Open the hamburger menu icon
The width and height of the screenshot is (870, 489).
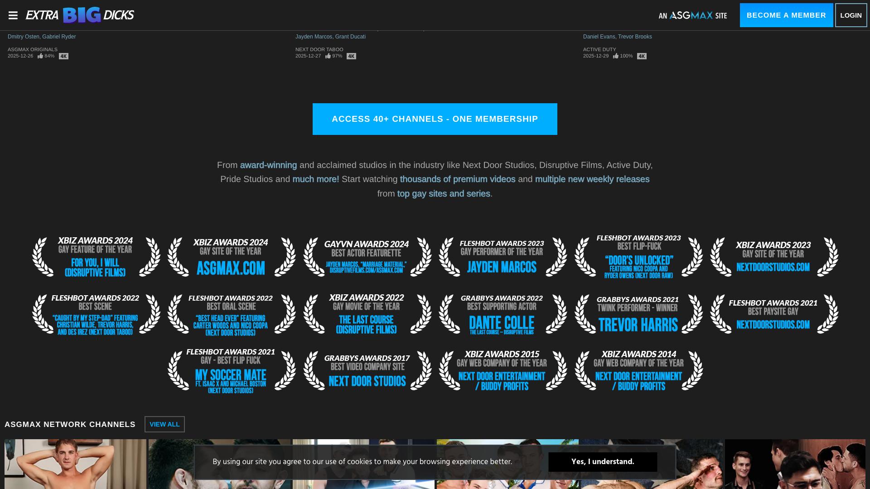(13, 15)
